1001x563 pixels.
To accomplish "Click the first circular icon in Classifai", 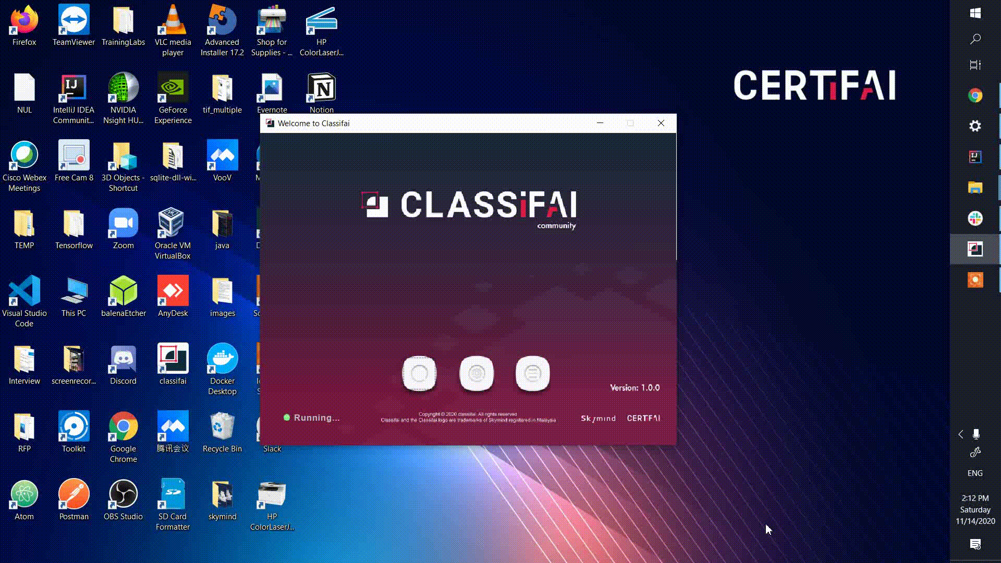I will point(420,373).
